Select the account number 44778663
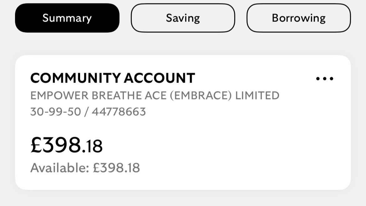This screenshot has width=366, height=206. click(119, 112)
